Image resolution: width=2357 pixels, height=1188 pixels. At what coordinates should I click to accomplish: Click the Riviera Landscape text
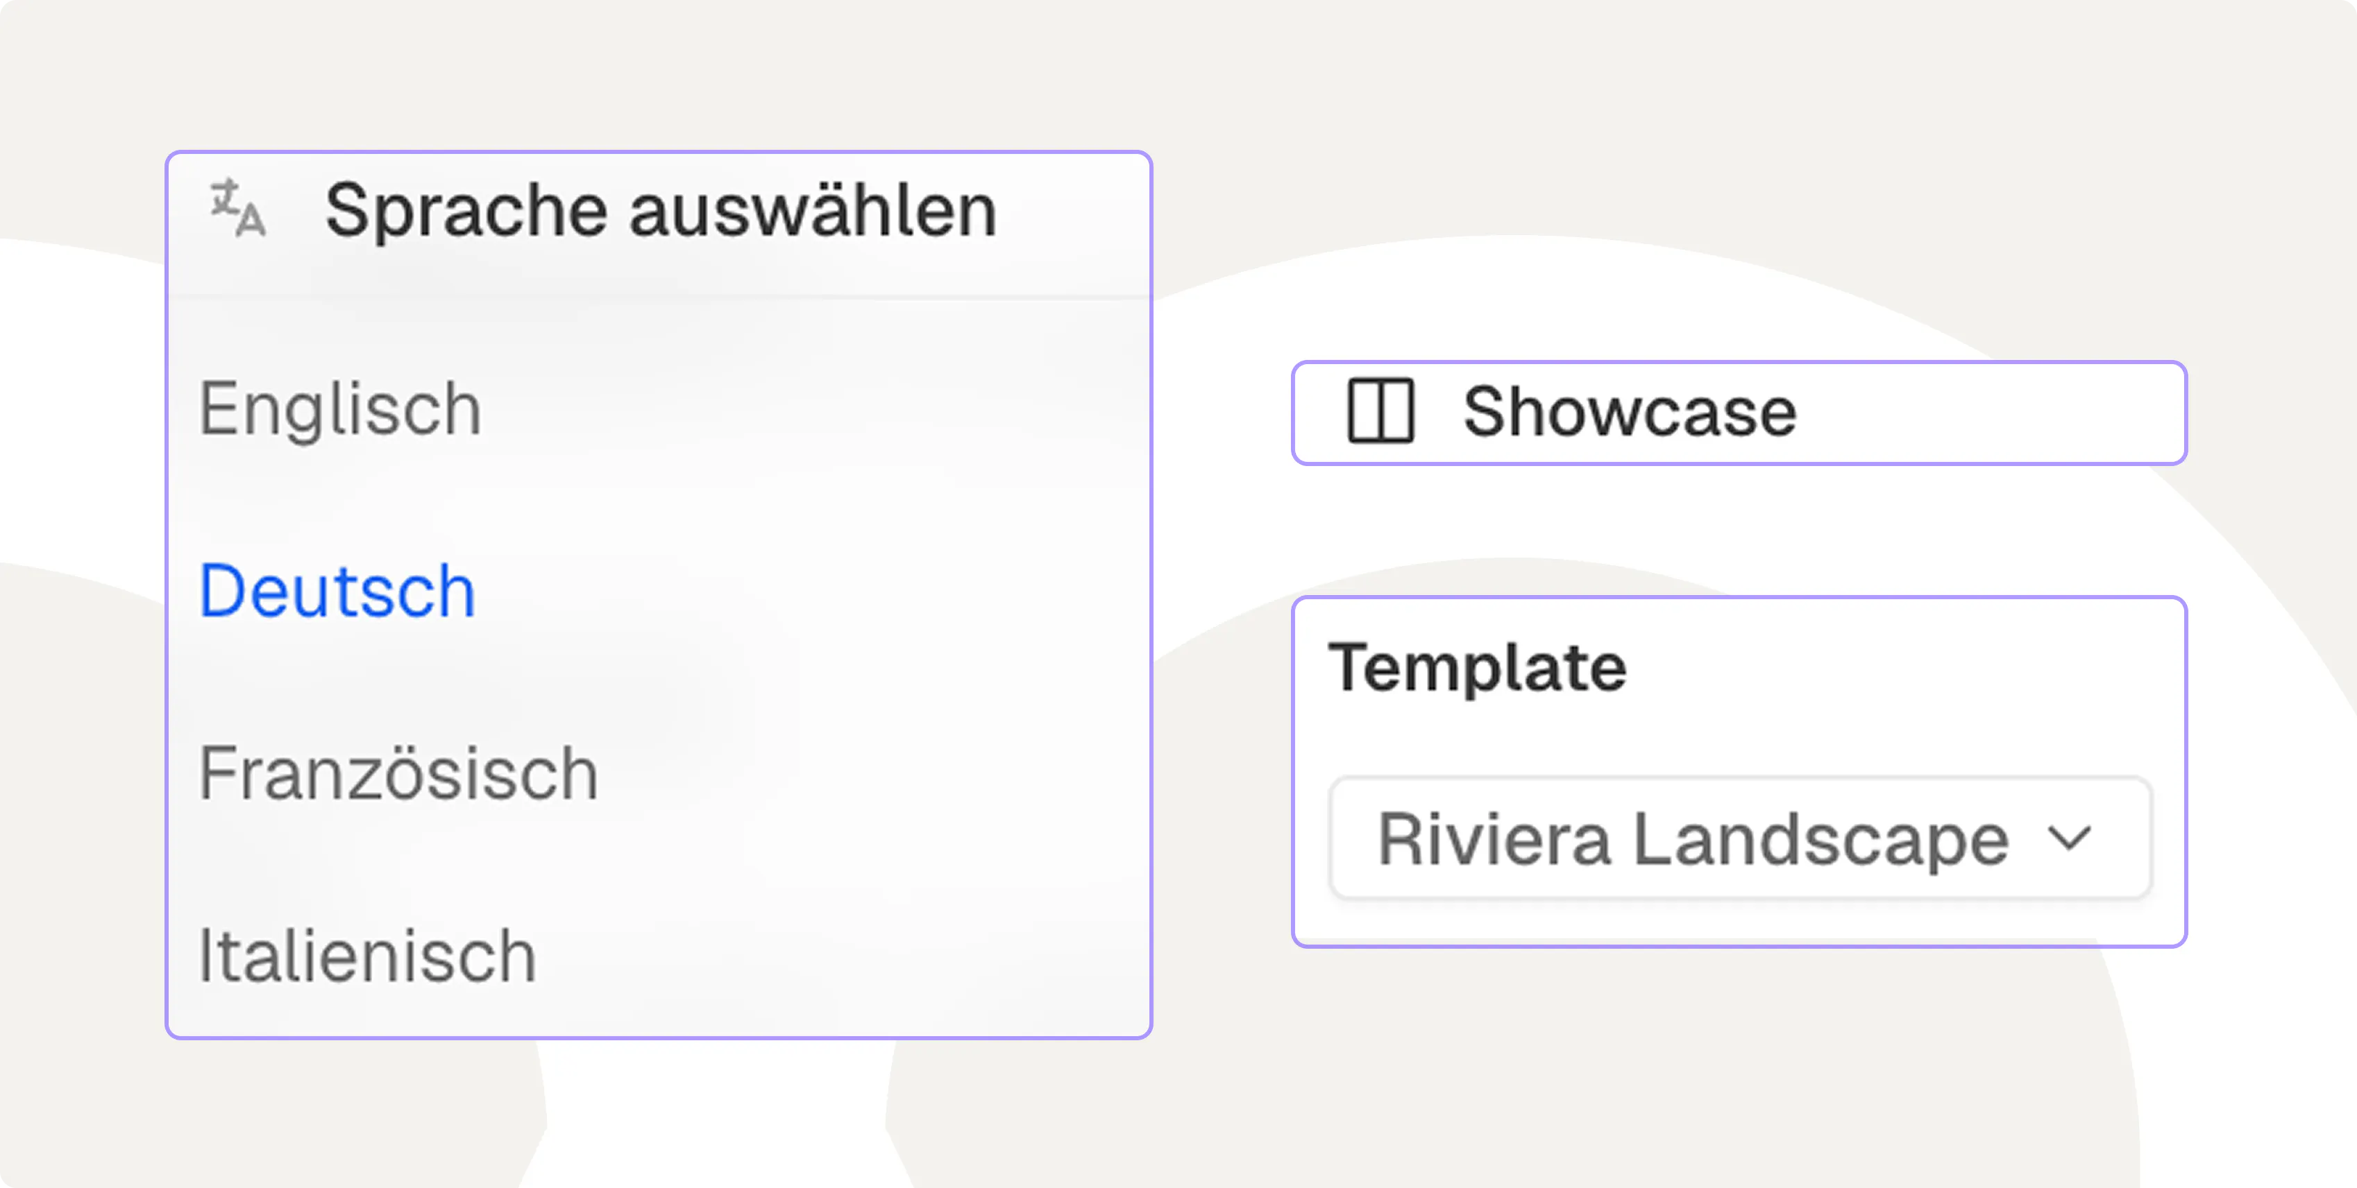pyautogui.click(x=1693, y=838)
